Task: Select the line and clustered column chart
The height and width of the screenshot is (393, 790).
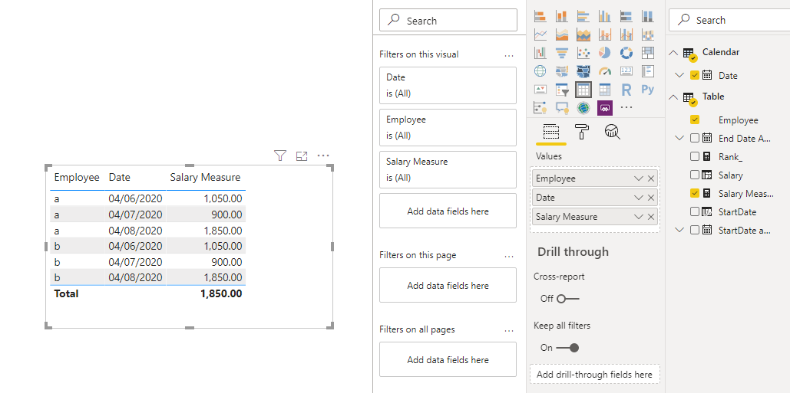Action: (626, 34)
